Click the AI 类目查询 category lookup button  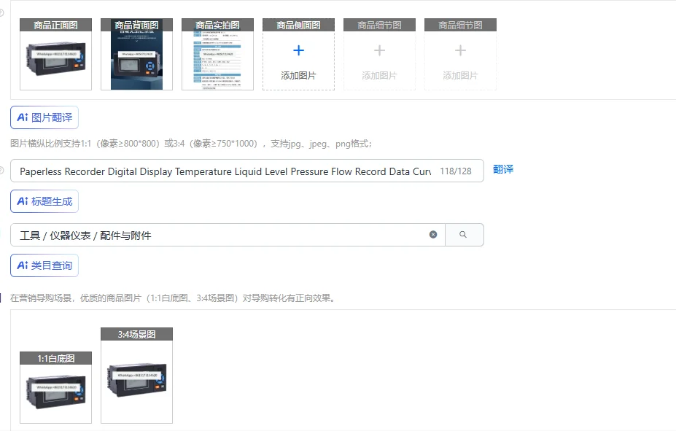point(44,265)
